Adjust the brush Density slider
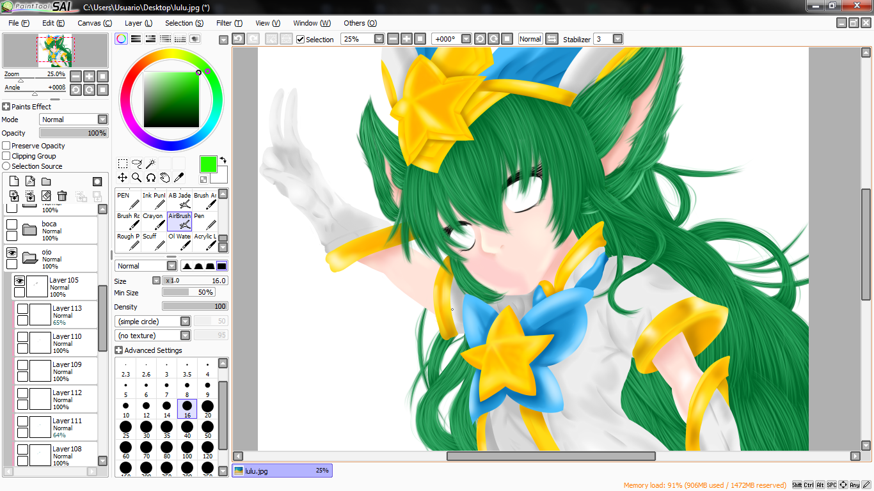The height and width of the screenshot is (491, 874). [195, 307]
